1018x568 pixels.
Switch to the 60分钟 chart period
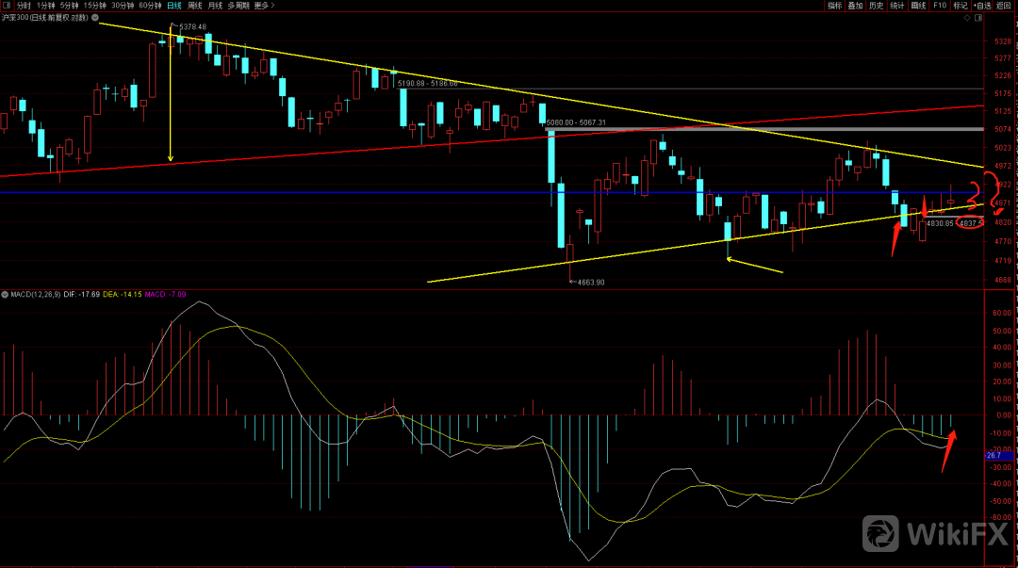(149, 6)
